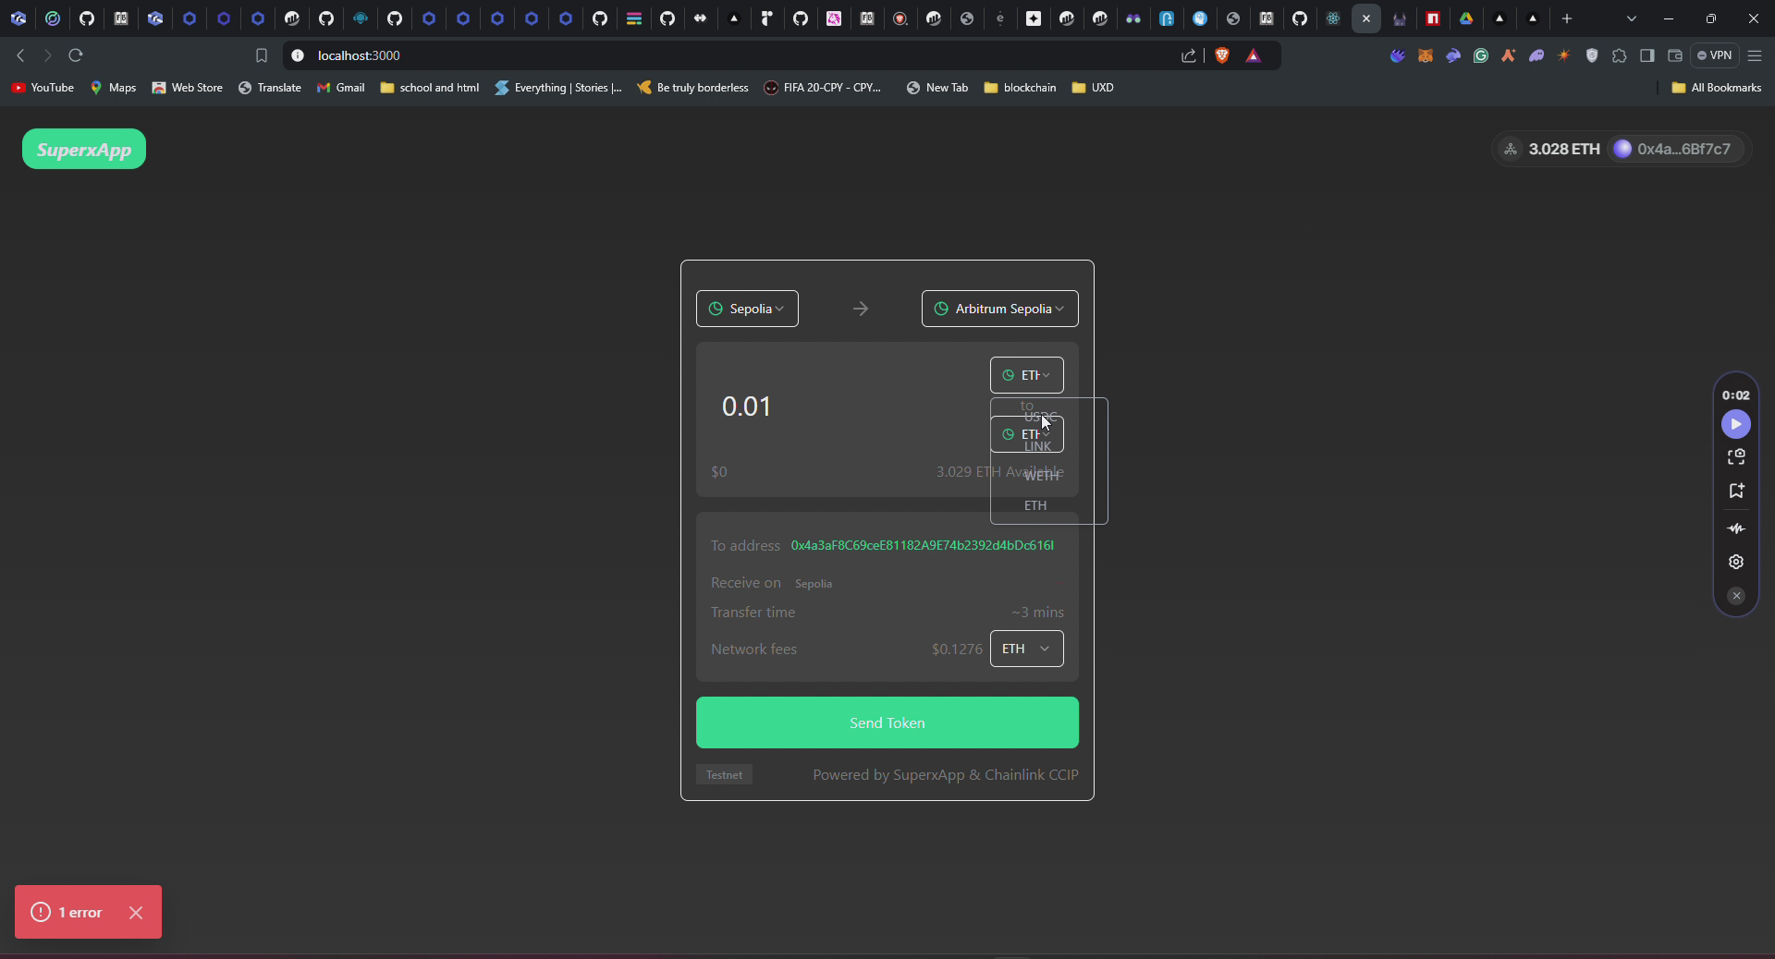Choose LINK from the token list
This screenshot has width=1775, height=959.
point(1037,446)
